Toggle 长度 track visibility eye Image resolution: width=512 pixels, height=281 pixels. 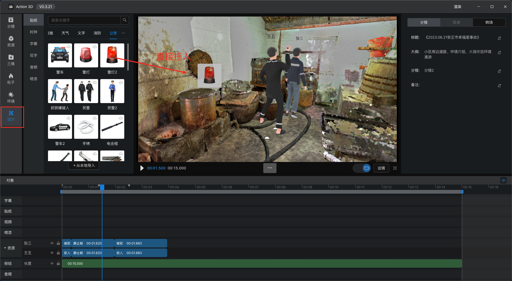(x=52, y=263)
